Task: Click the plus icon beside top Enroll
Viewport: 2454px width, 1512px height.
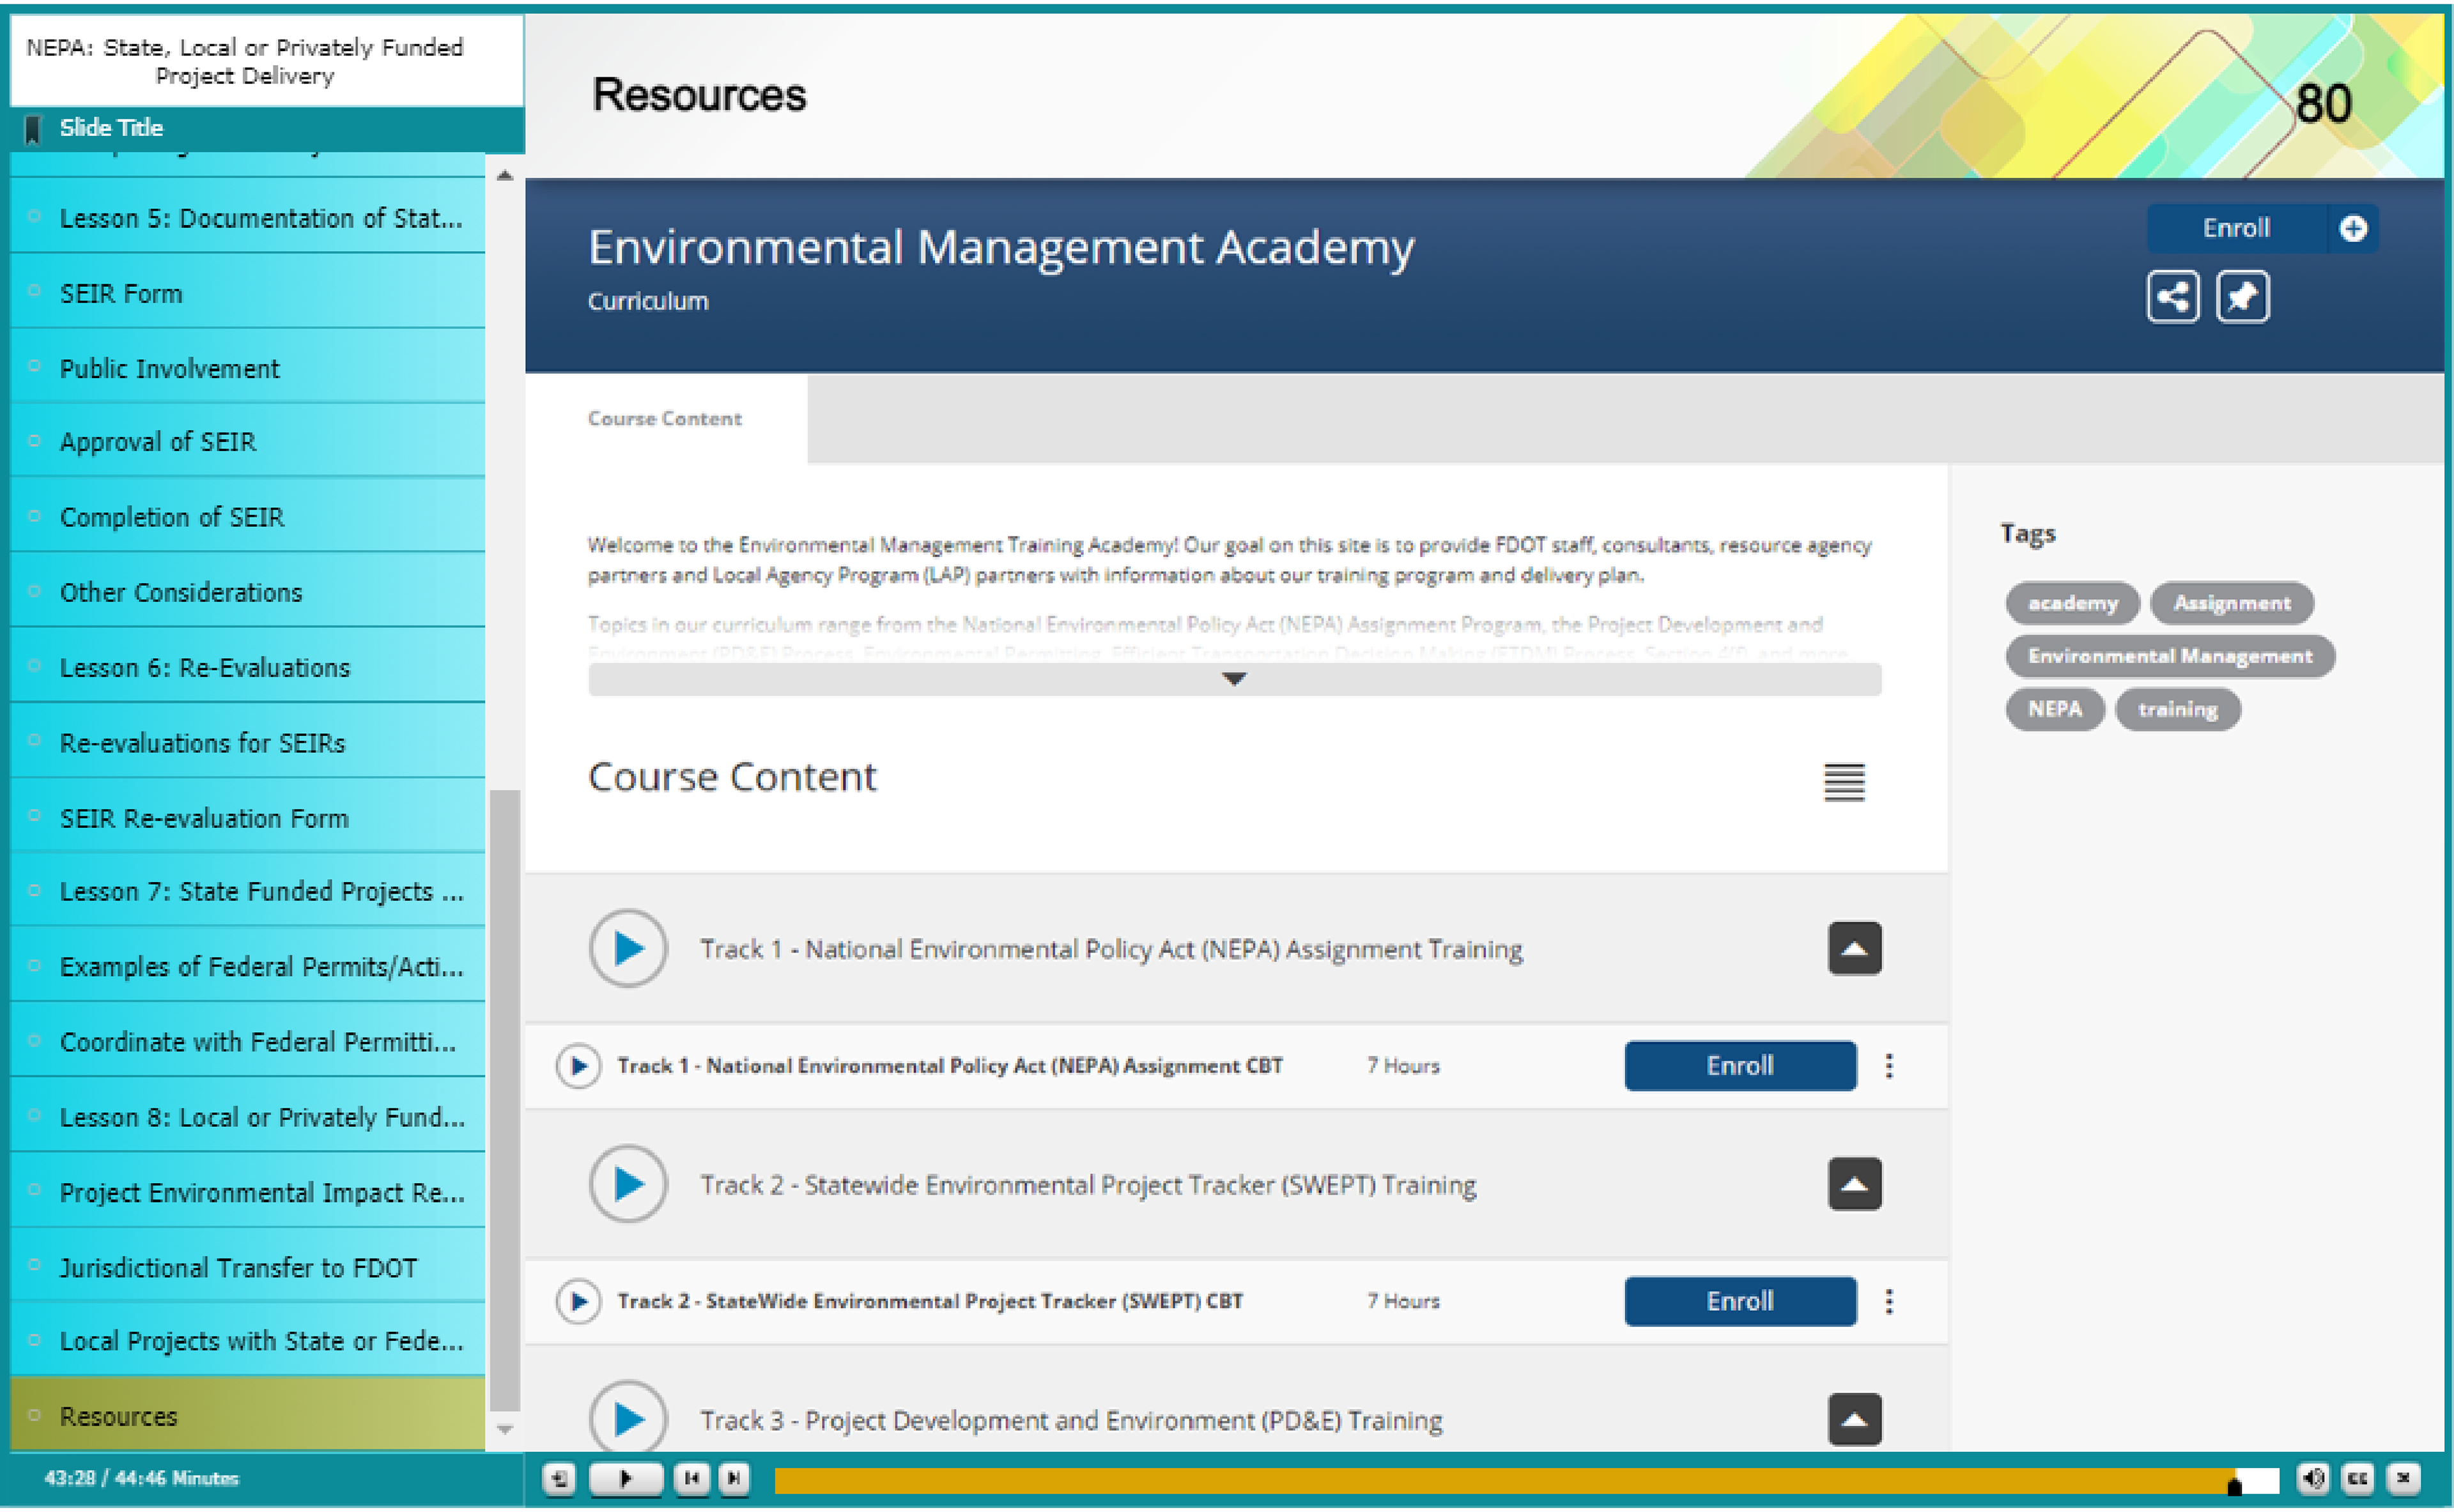Action: point(2353,229)
